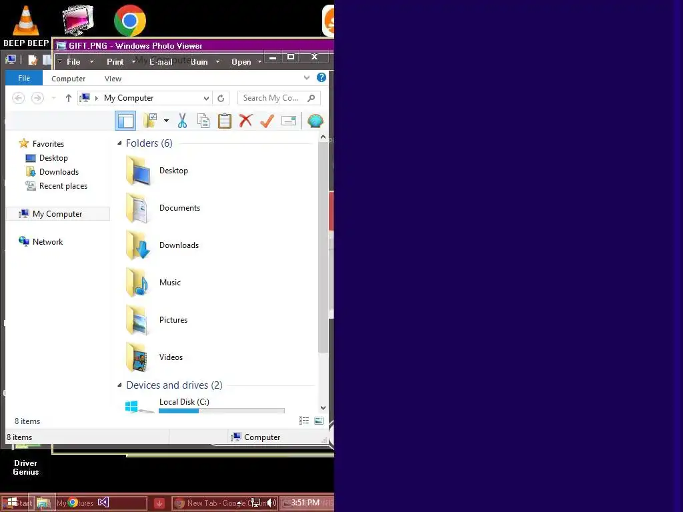Select the Pictures folder icon
The width and height of the screenshot is (683, 512).
pos(138,320)
